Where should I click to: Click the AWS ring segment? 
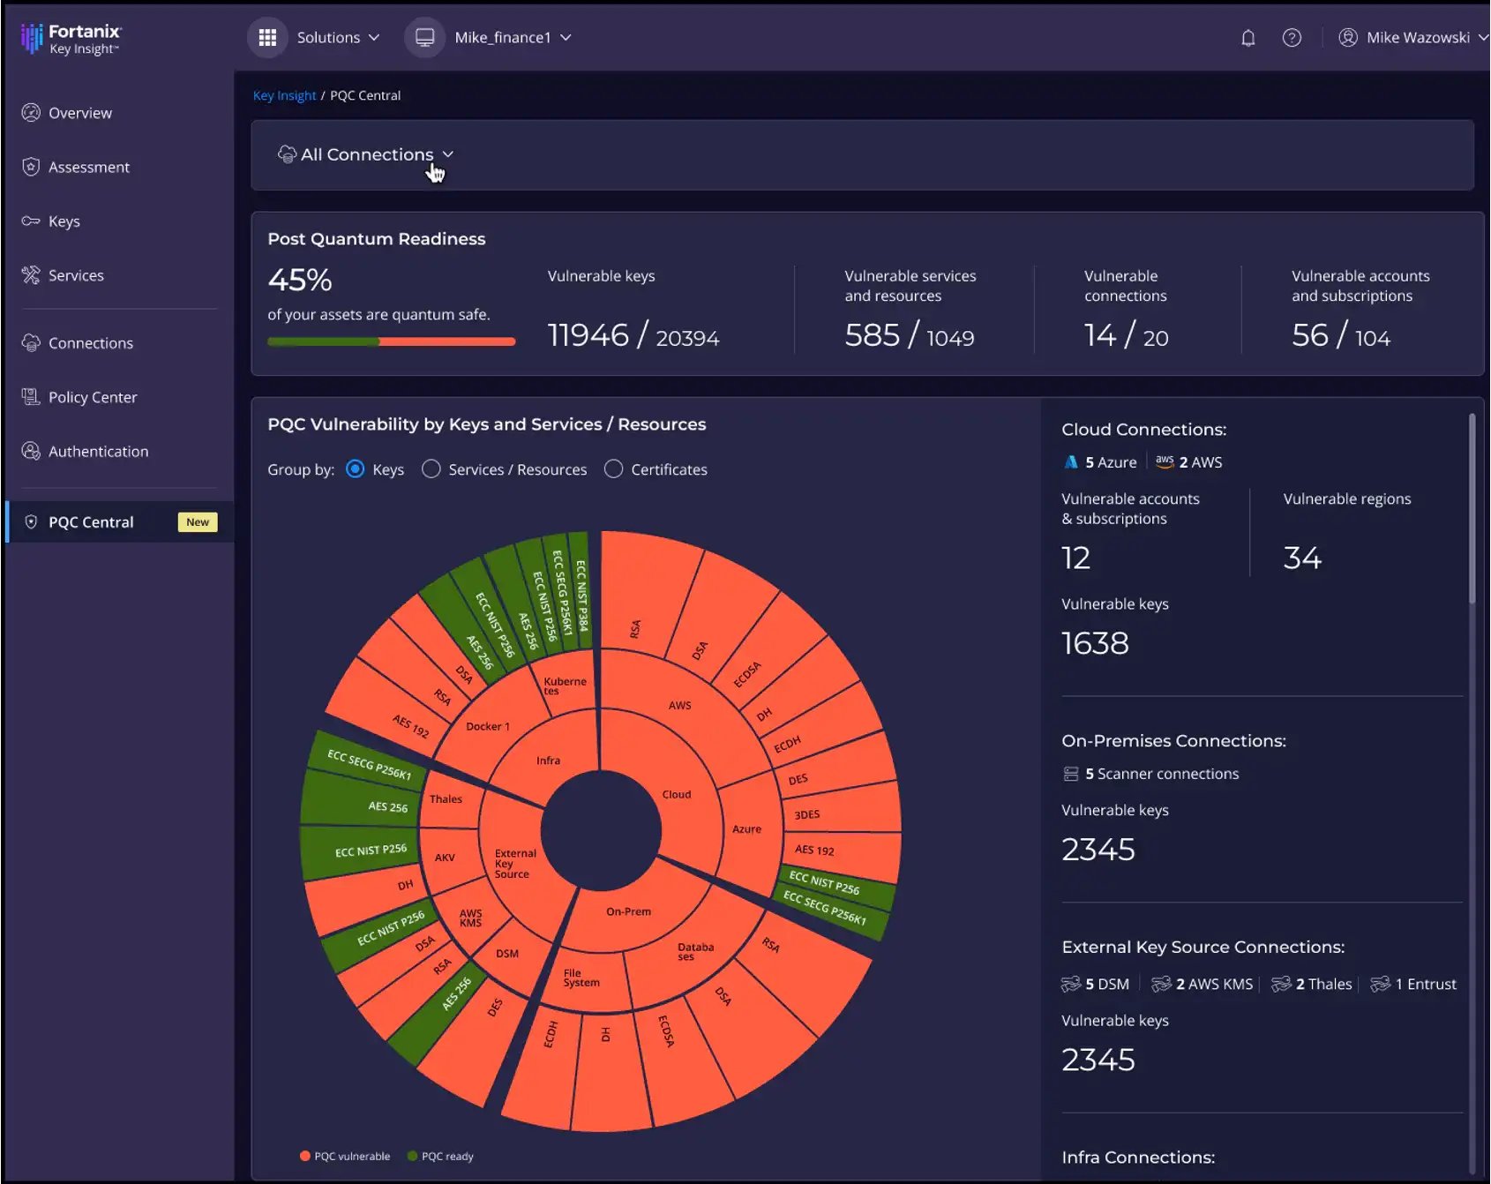(x=679, y=706)
